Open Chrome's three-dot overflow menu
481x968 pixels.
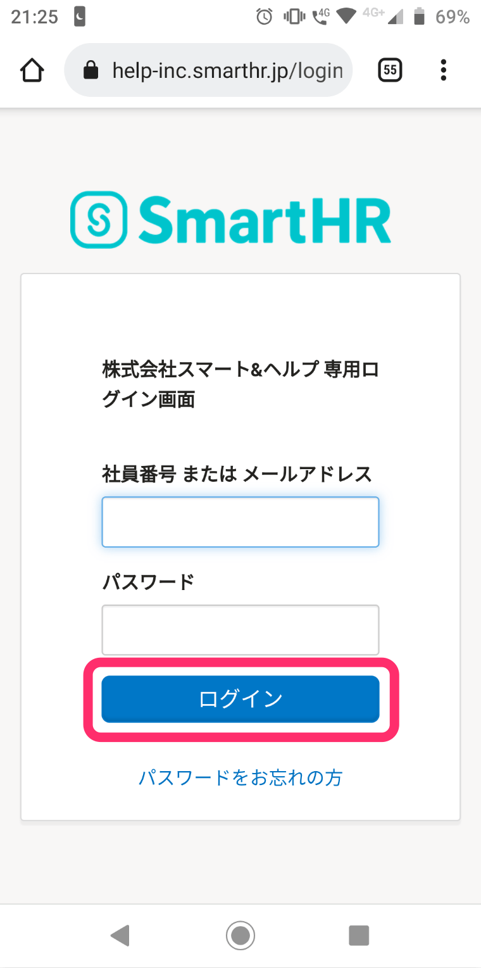[443, 70]
